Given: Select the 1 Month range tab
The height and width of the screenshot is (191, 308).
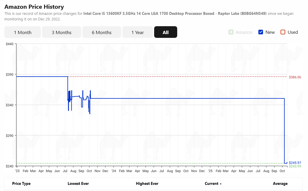Looking at the screenshot, I should [22, 32].
